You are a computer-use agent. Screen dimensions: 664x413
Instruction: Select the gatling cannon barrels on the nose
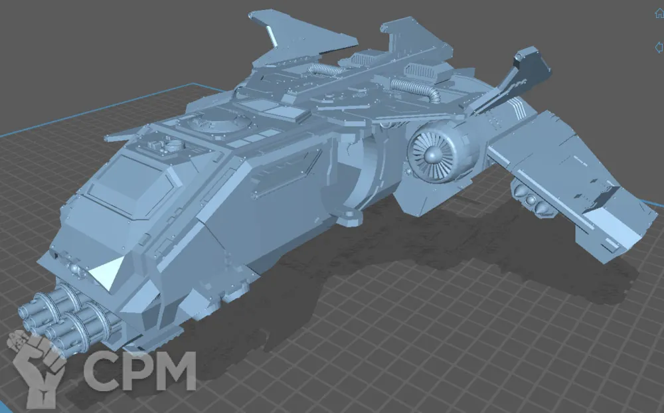pos(66,315)
